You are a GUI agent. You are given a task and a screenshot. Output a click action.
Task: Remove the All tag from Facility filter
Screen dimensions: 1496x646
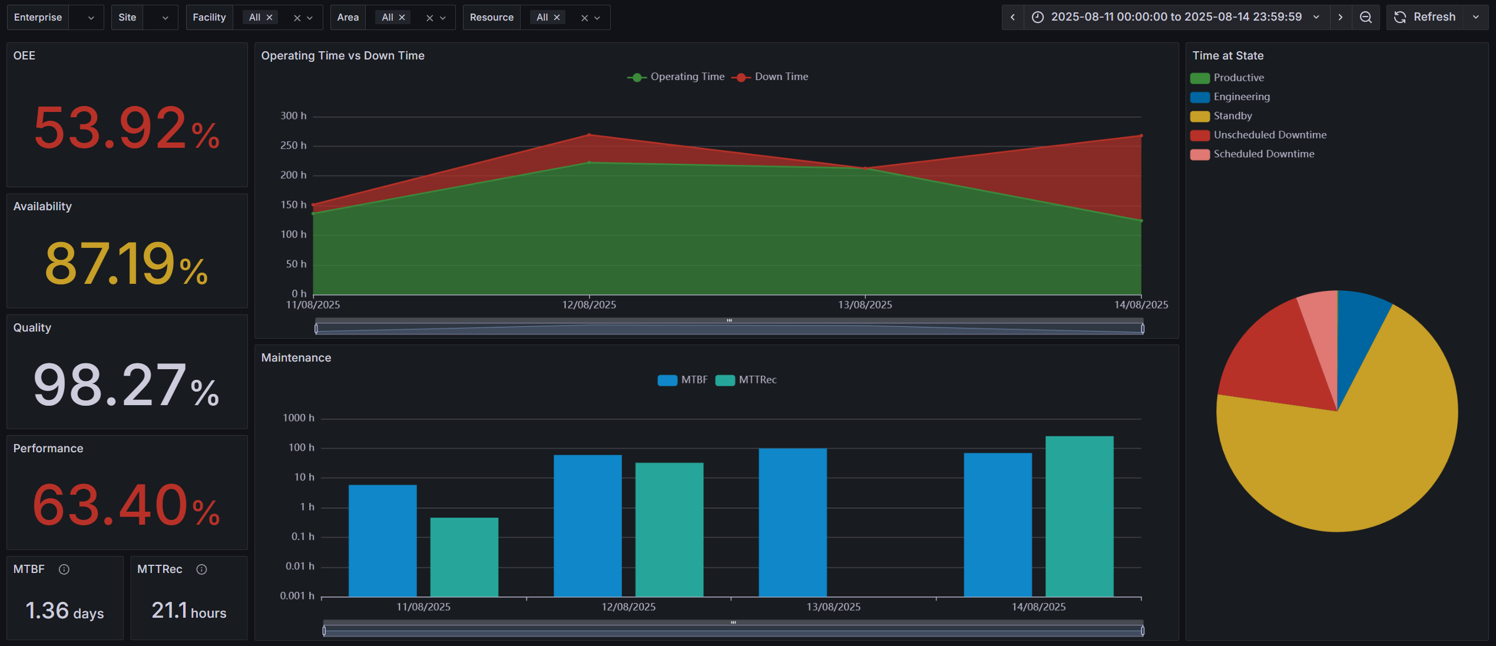(269, 18)
